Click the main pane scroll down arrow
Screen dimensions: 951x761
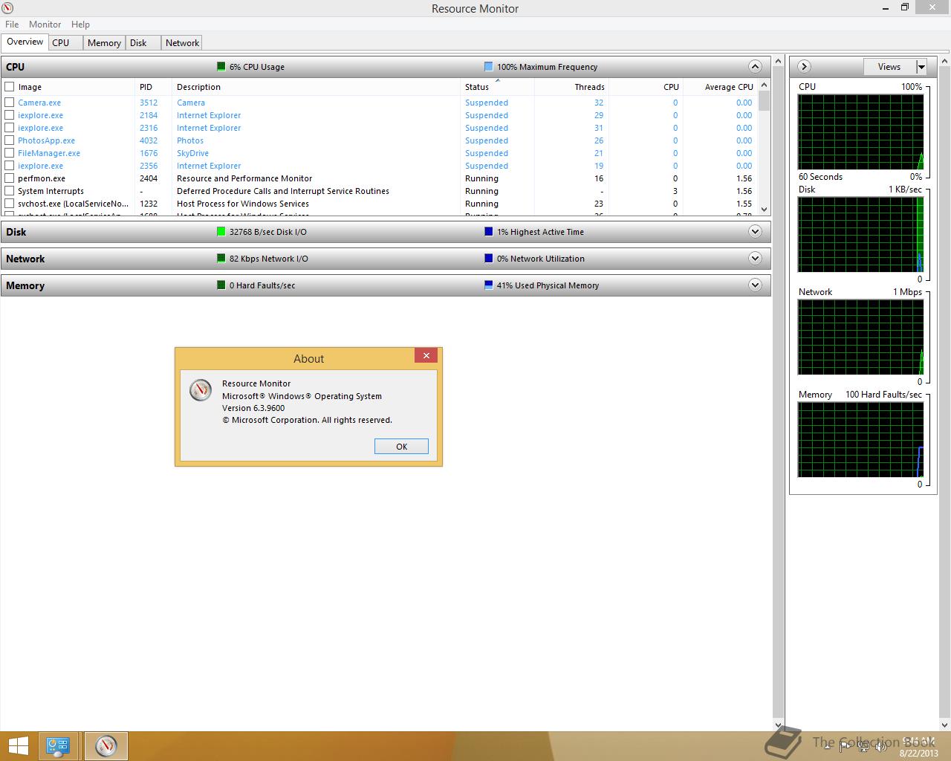[x=779, y=725]
